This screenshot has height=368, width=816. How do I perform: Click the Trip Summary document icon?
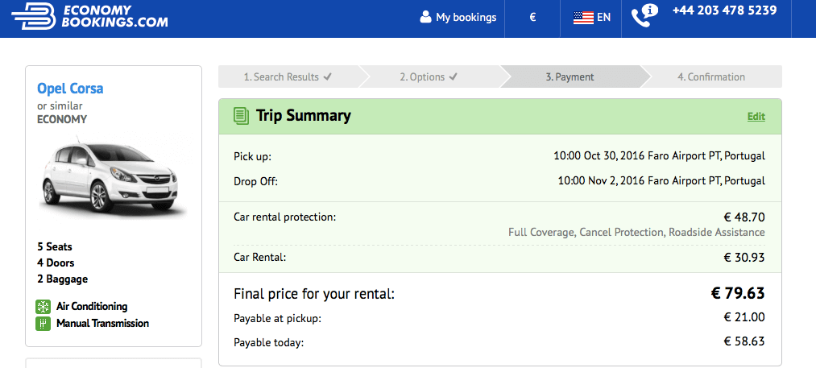[240, 115]
